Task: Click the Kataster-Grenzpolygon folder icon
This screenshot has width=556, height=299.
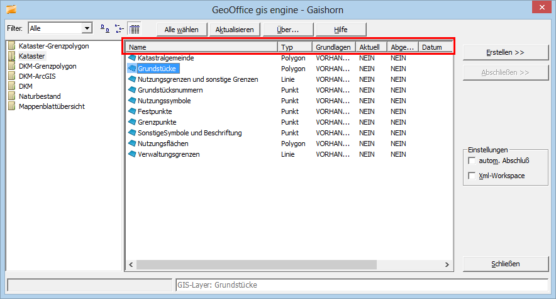Action: [x=12, y=46]
